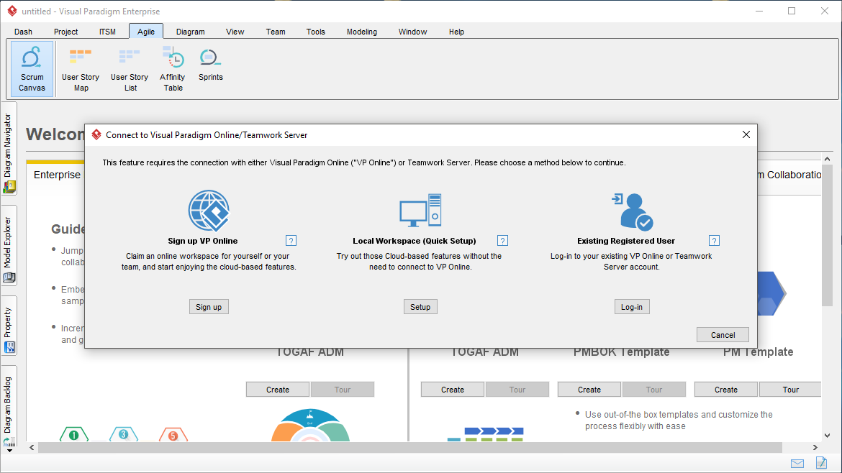Open the Diagram Backlog side panel

pos(9,406)
